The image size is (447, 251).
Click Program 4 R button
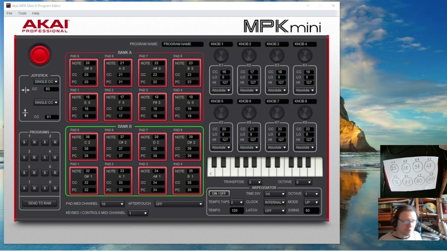point(55,158)
